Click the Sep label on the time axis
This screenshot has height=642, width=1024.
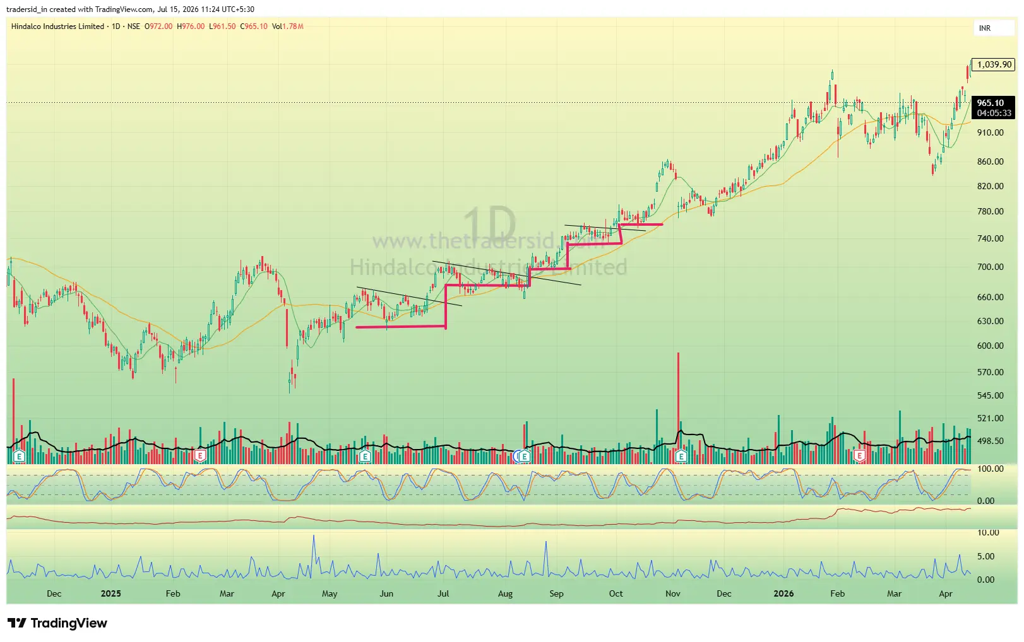pyautogui.click(x=556, y=593)
